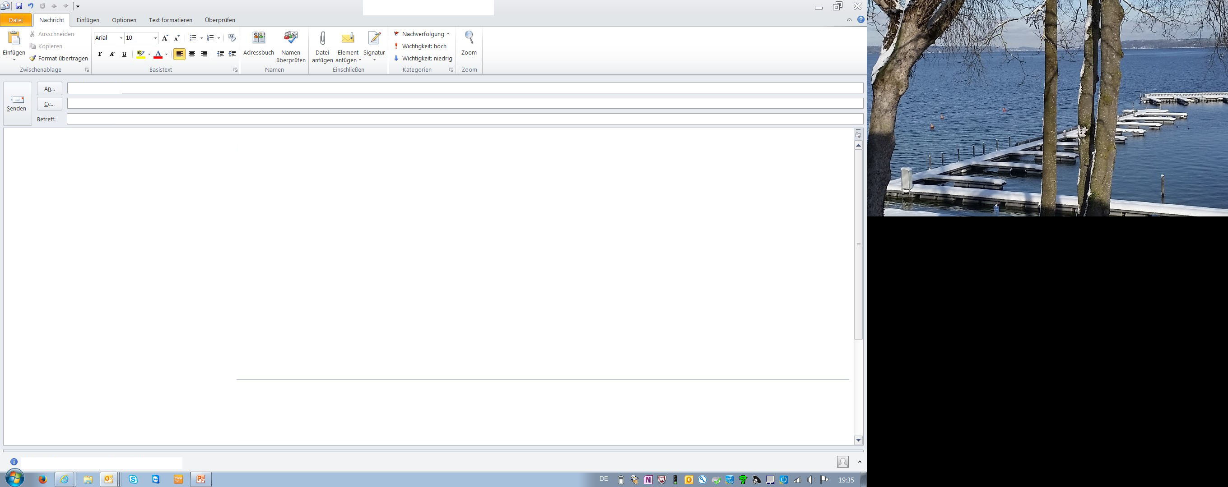
Task: Toggle bold formatting
Action: coord(100,54)
